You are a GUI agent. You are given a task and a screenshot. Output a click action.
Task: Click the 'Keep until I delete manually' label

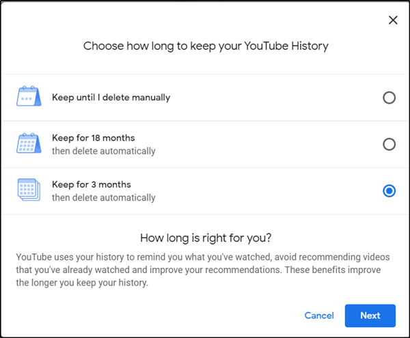pyautogui.click(x=111, y=97)
